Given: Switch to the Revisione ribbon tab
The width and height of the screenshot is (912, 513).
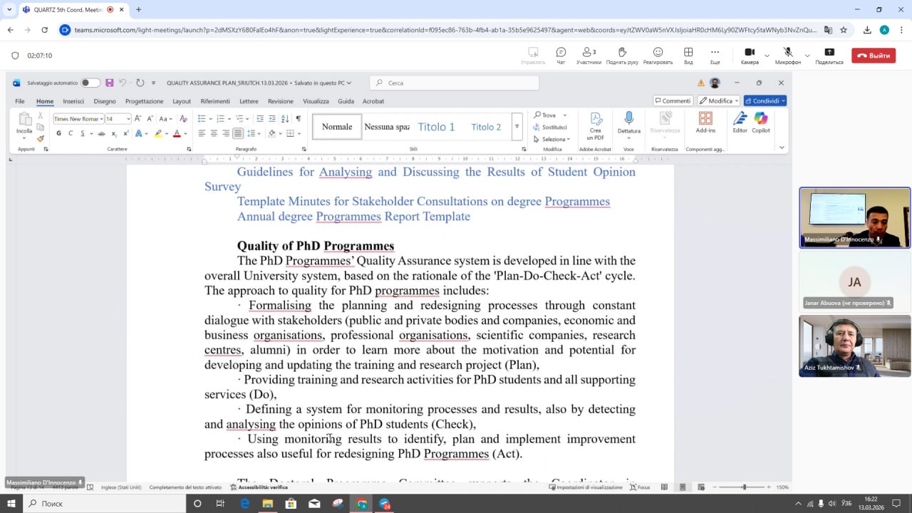Looking at the screenshot, I should [x=280, y=101].
